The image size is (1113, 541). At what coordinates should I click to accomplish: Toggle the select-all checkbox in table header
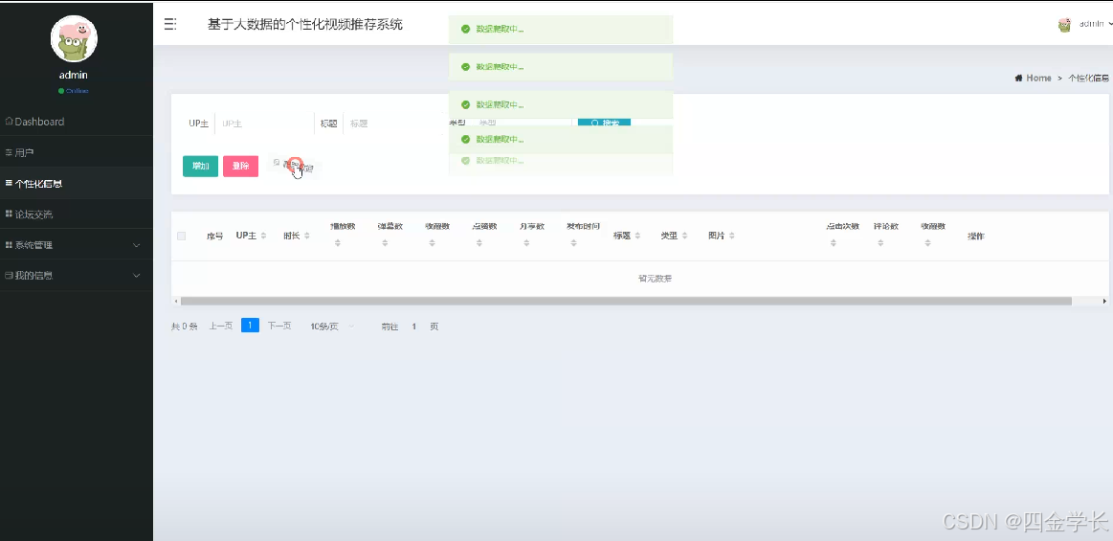(181, 236)
